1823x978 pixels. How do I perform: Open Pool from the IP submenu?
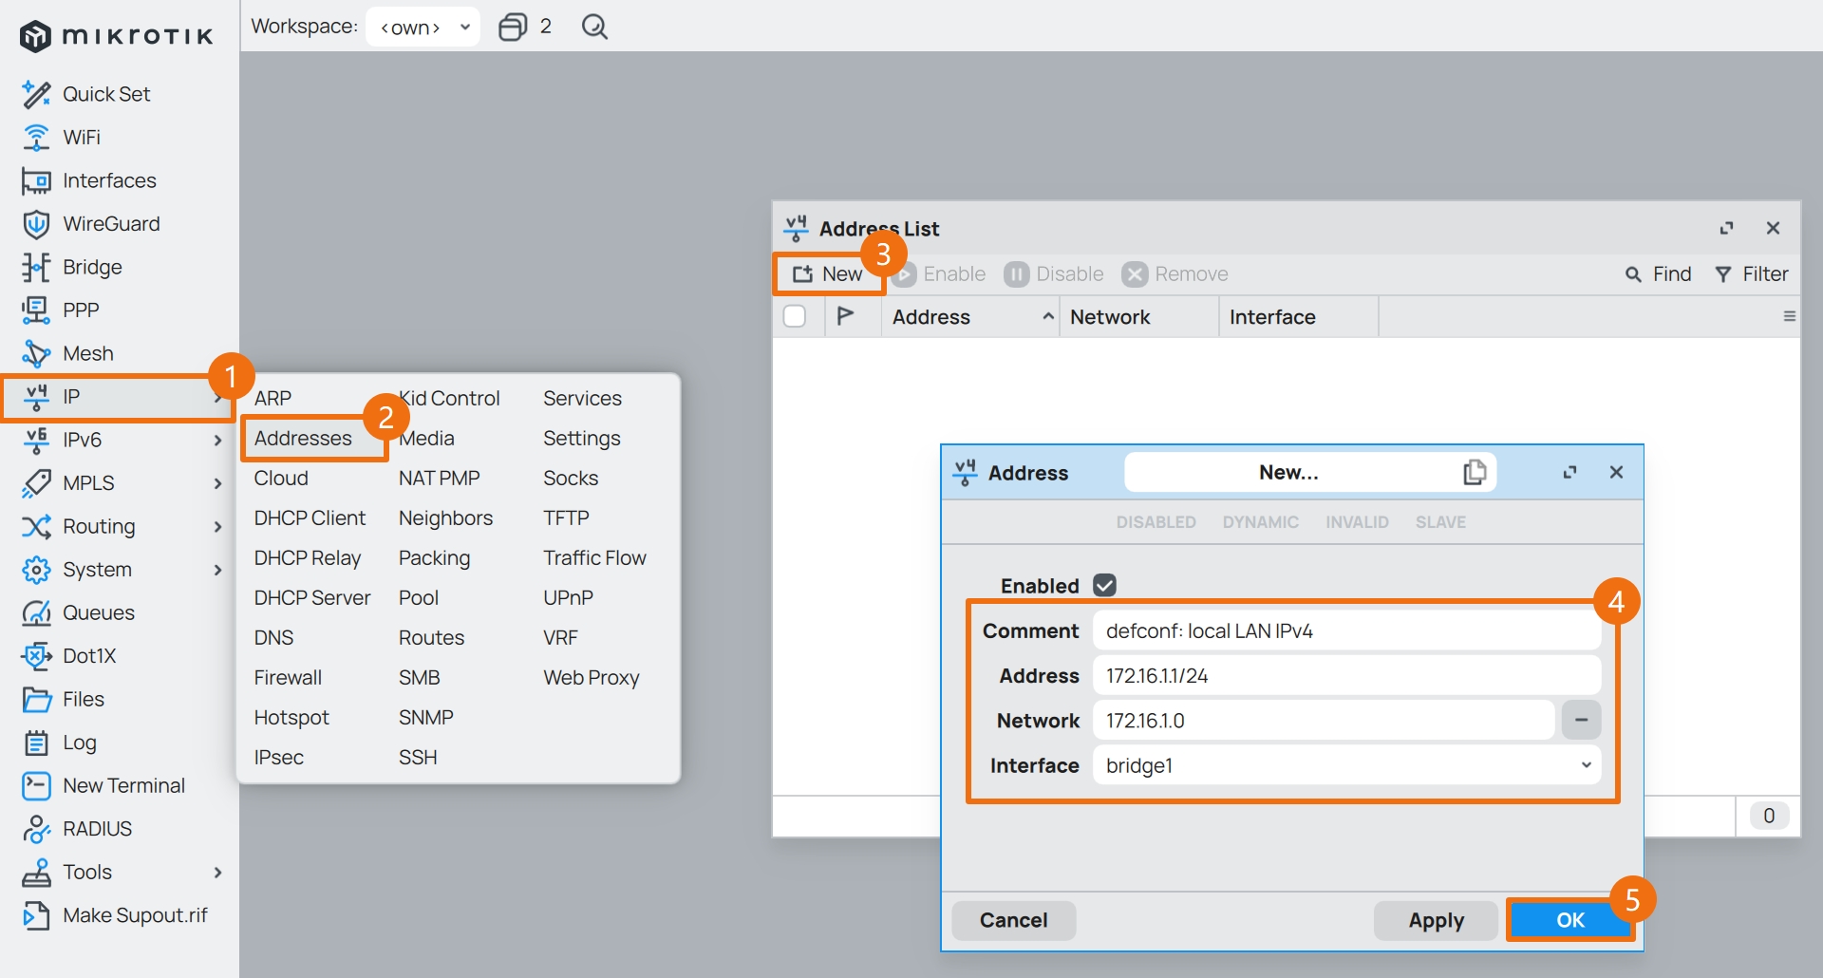point(419,597)
